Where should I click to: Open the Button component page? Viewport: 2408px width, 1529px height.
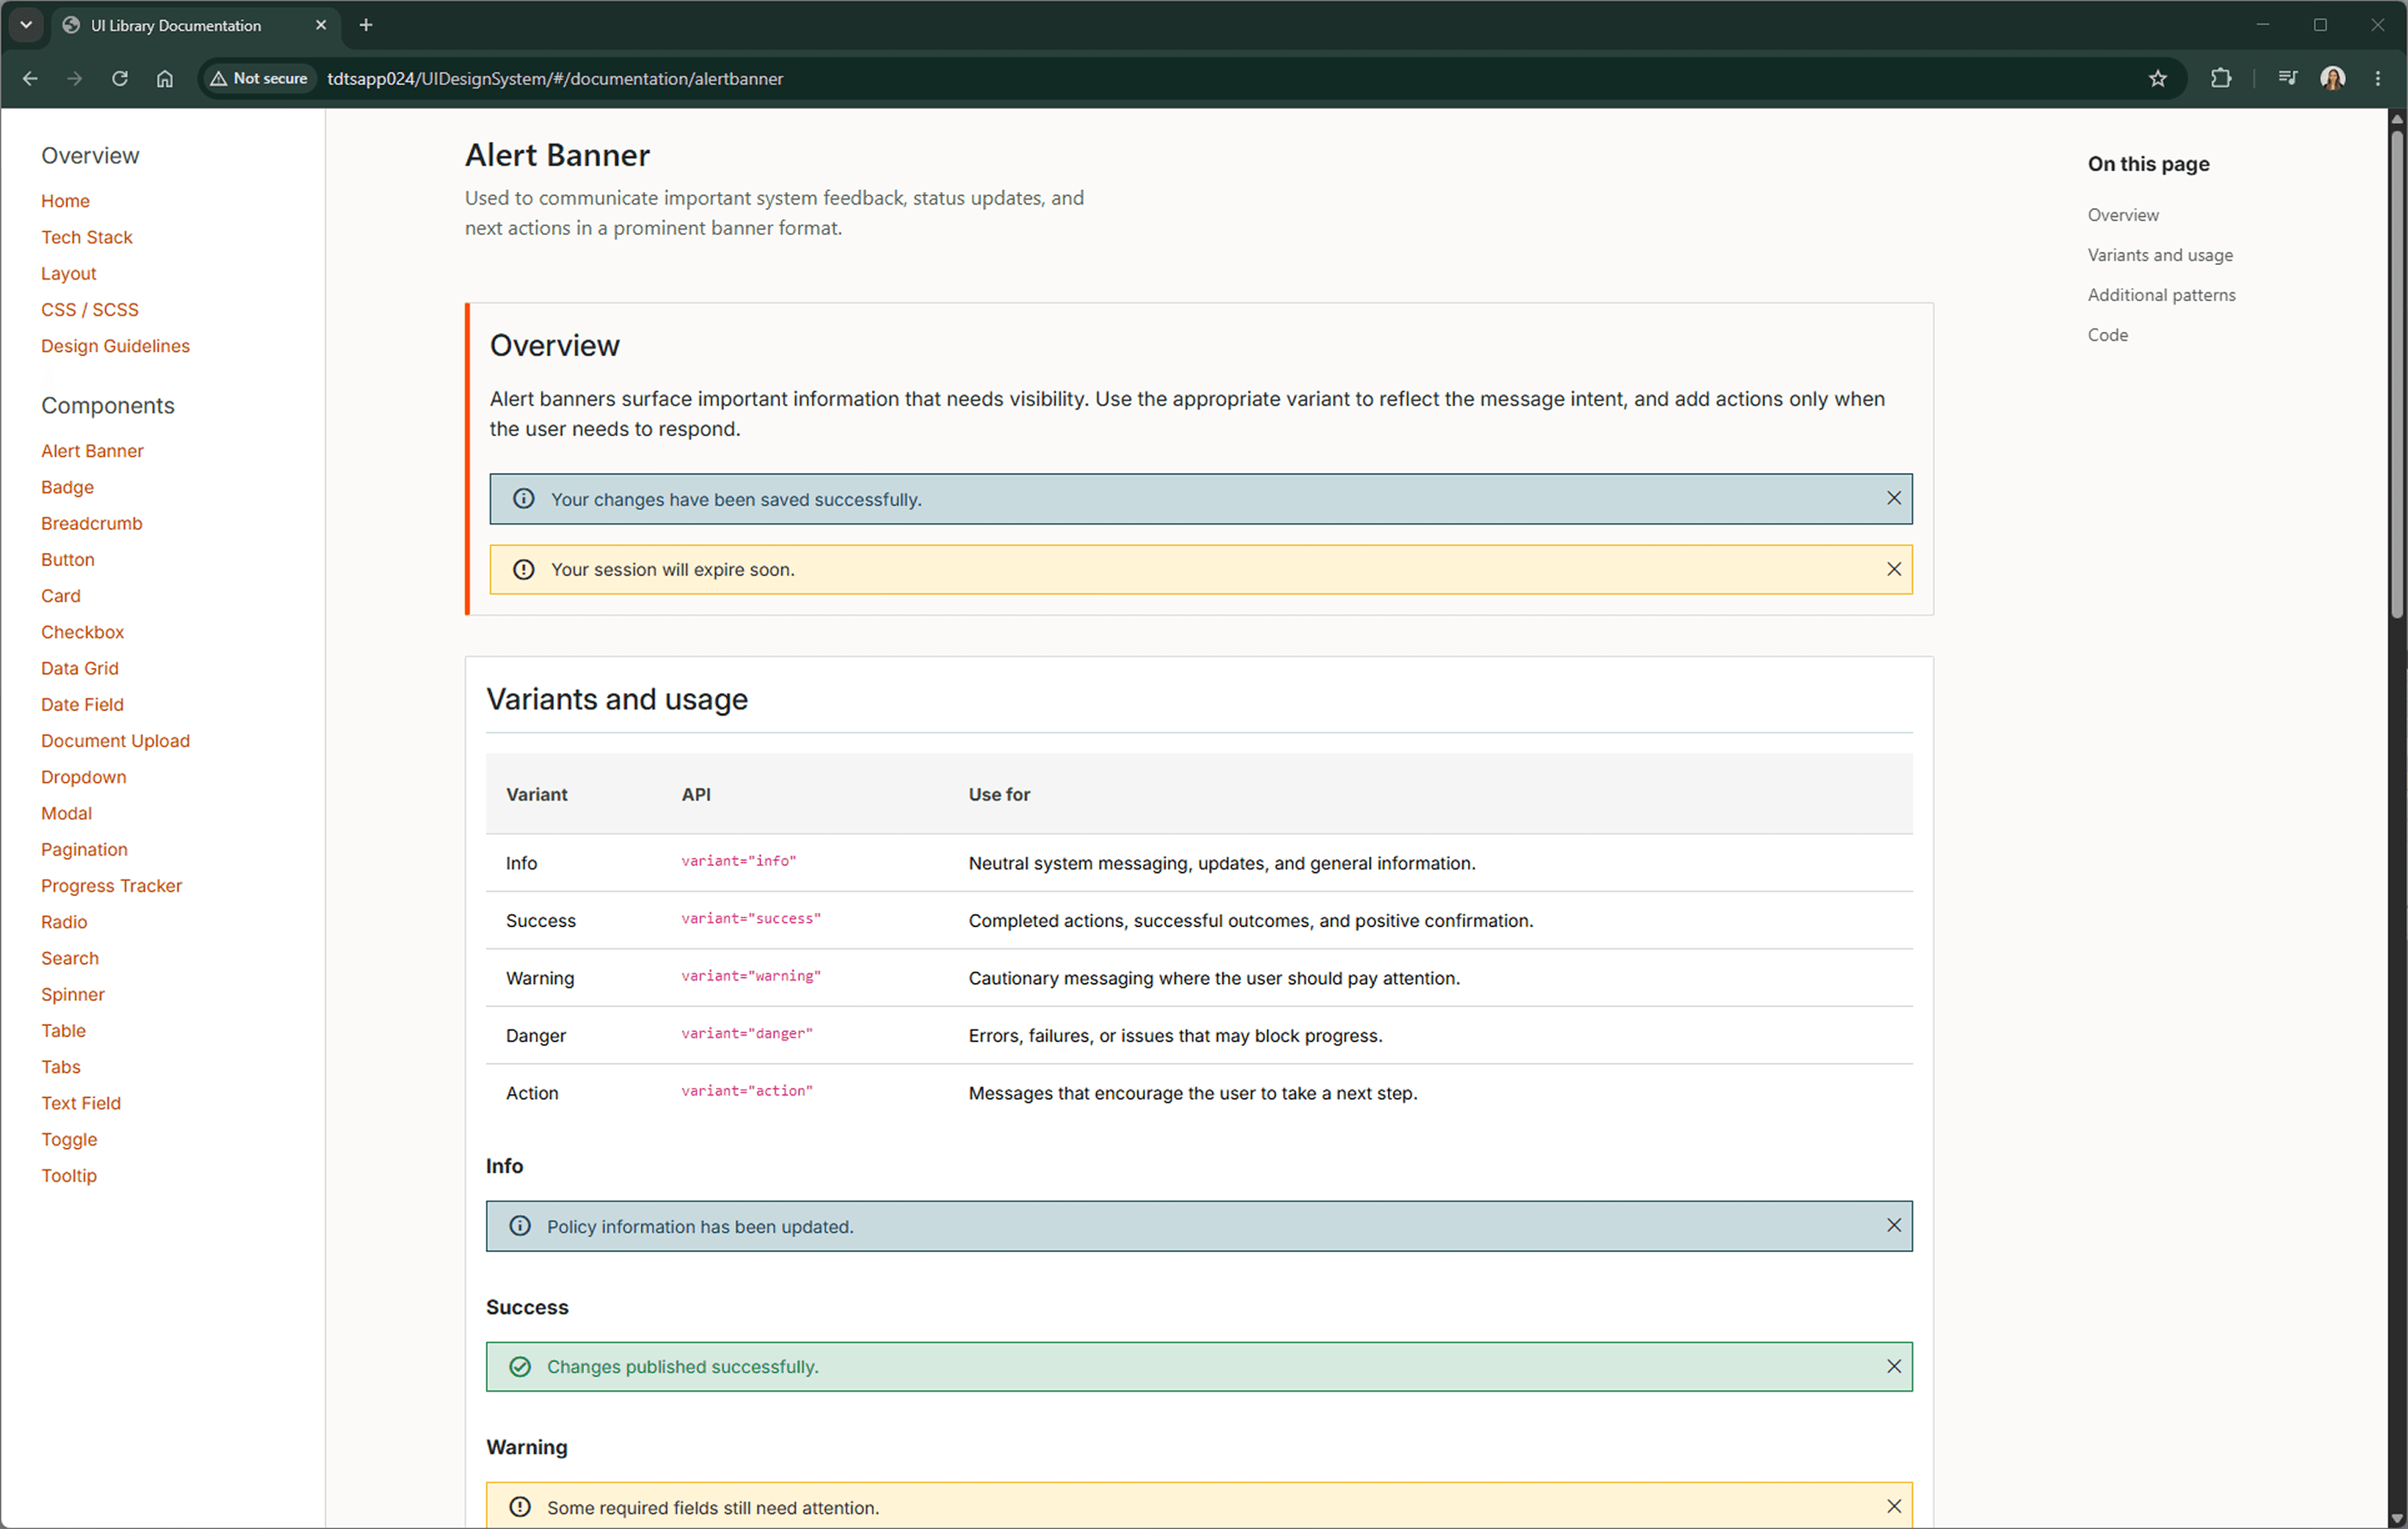click(x=68, y=559)
